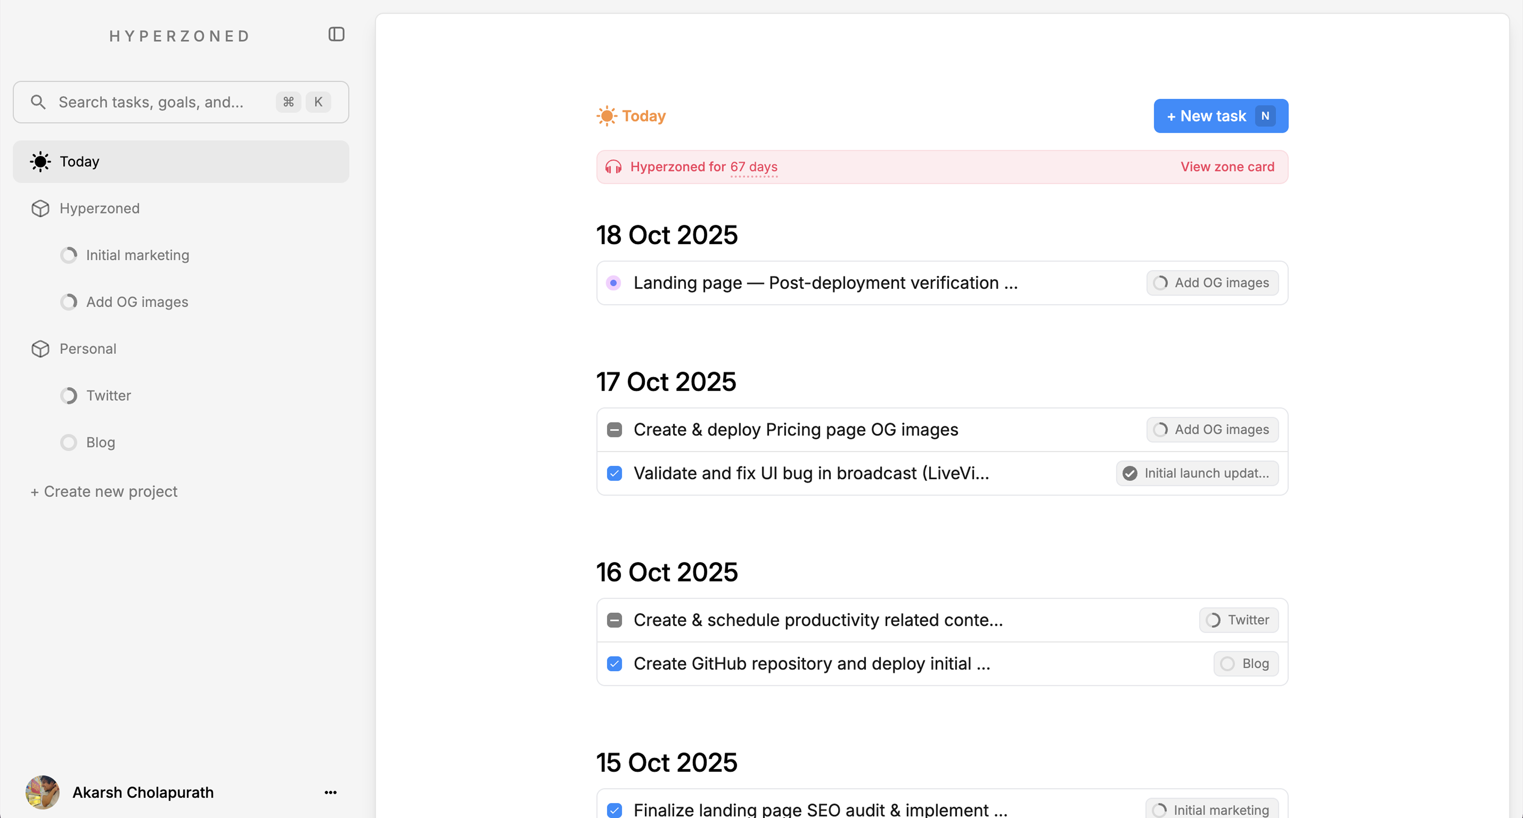Click the search magnifier icon
The width and height of the screenshot is (1523, 818).
pyautogui.click(x=39, y=102)
